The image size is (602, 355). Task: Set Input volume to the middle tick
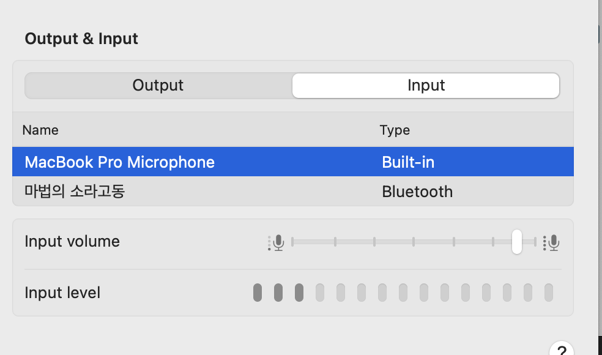pyautogui.click(x=414, y=242)
